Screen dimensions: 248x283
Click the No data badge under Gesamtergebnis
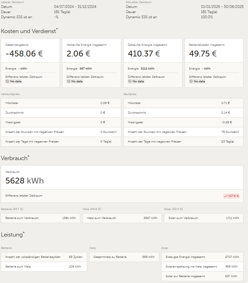click(x=13, y=81)
